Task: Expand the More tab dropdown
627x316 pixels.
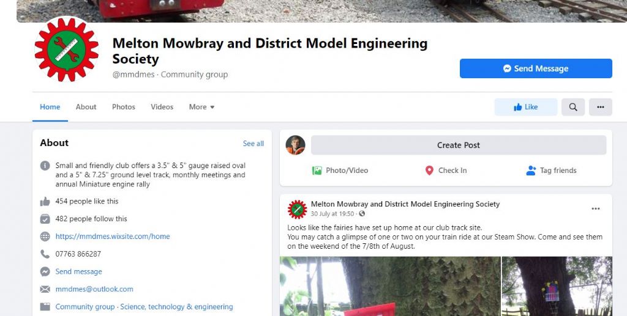Action: point(201,107)
